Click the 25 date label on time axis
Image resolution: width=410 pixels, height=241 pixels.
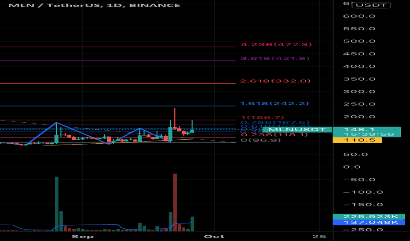(319, 237)
